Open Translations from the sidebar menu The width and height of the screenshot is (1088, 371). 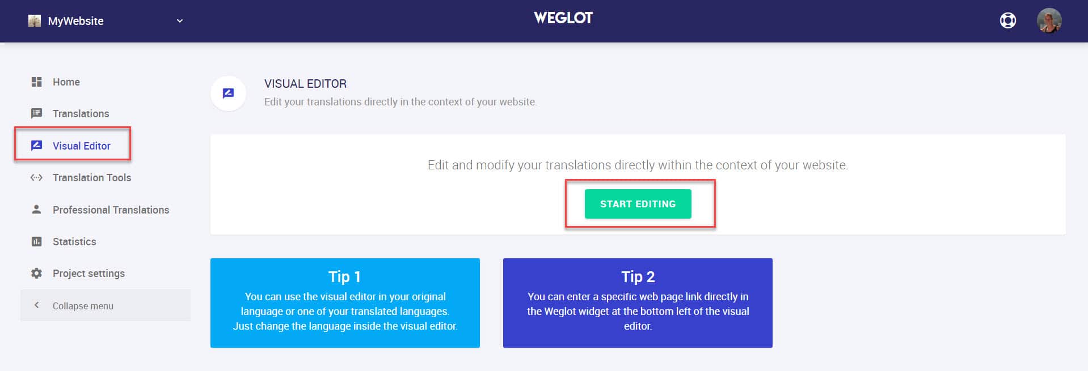tap(81, 113)
